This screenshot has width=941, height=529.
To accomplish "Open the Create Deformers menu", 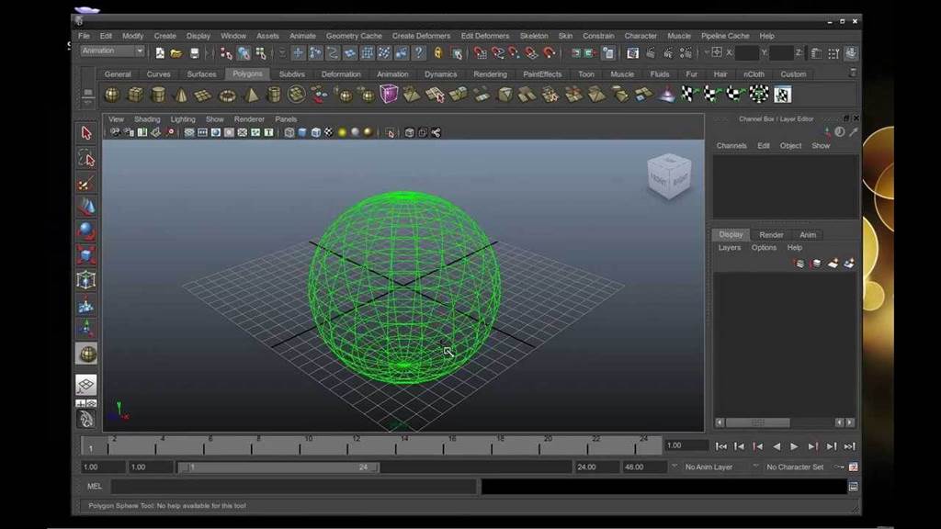I will pyautogui.click(x=421, y=36).
